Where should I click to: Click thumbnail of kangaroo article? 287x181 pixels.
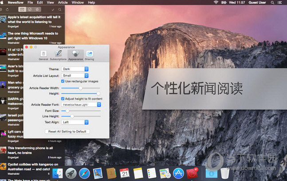3,167
